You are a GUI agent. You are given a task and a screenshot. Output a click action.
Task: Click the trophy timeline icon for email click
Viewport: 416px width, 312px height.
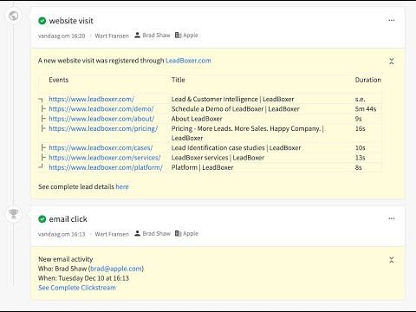[x=13, y=214]
